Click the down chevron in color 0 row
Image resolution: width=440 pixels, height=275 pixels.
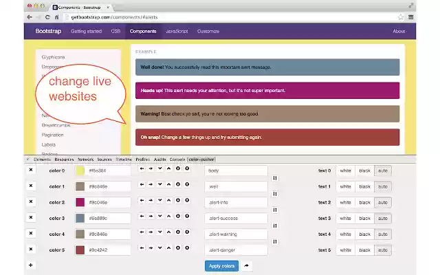tap(160, 168)
